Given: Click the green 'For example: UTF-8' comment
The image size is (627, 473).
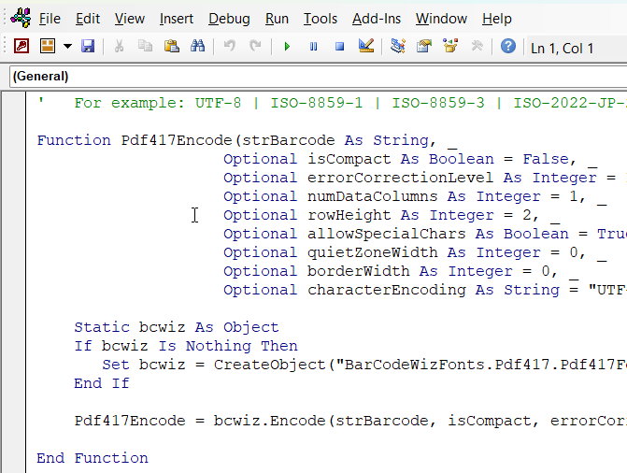Looking at the screenshot, I should [158, 103].
